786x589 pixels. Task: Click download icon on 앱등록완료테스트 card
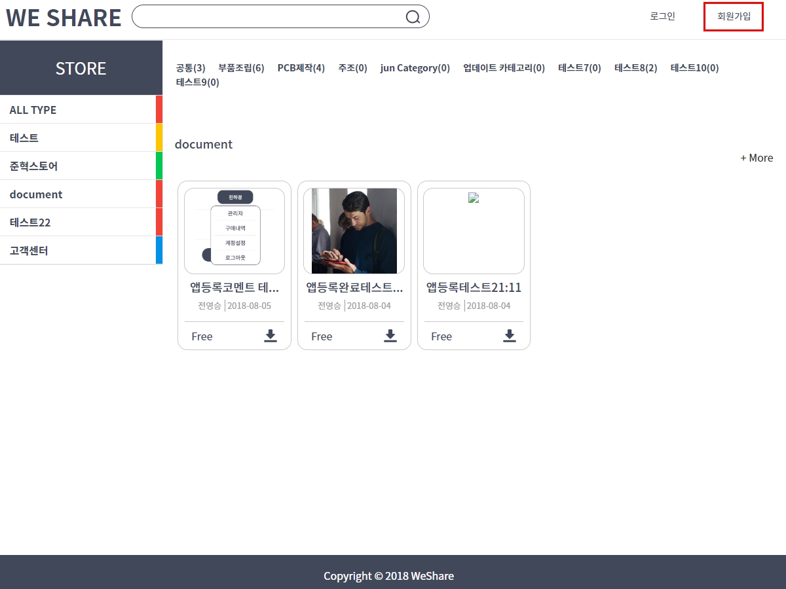click(390, 336)
